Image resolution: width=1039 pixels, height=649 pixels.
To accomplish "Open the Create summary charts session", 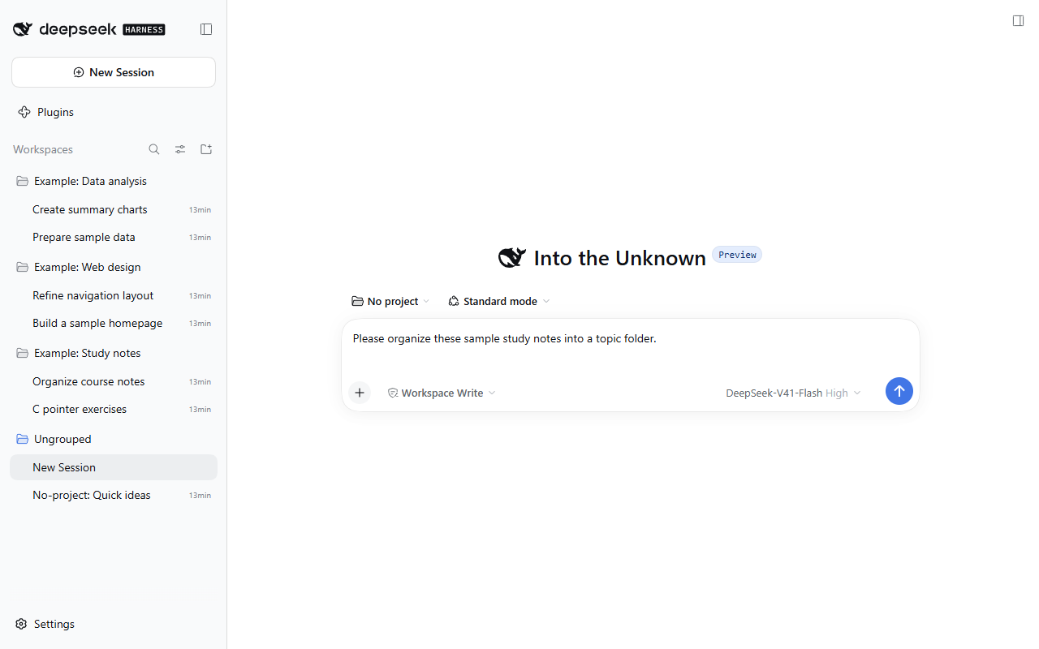I will click(x=114, y=209).
